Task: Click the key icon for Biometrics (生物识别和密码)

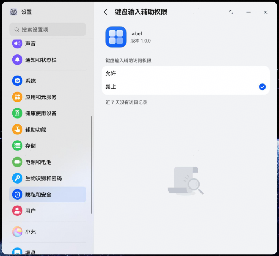Action: pyautogui.click(x=17, y=178)
